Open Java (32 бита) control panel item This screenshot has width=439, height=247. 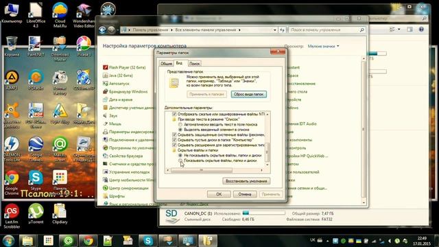[118, 75]
